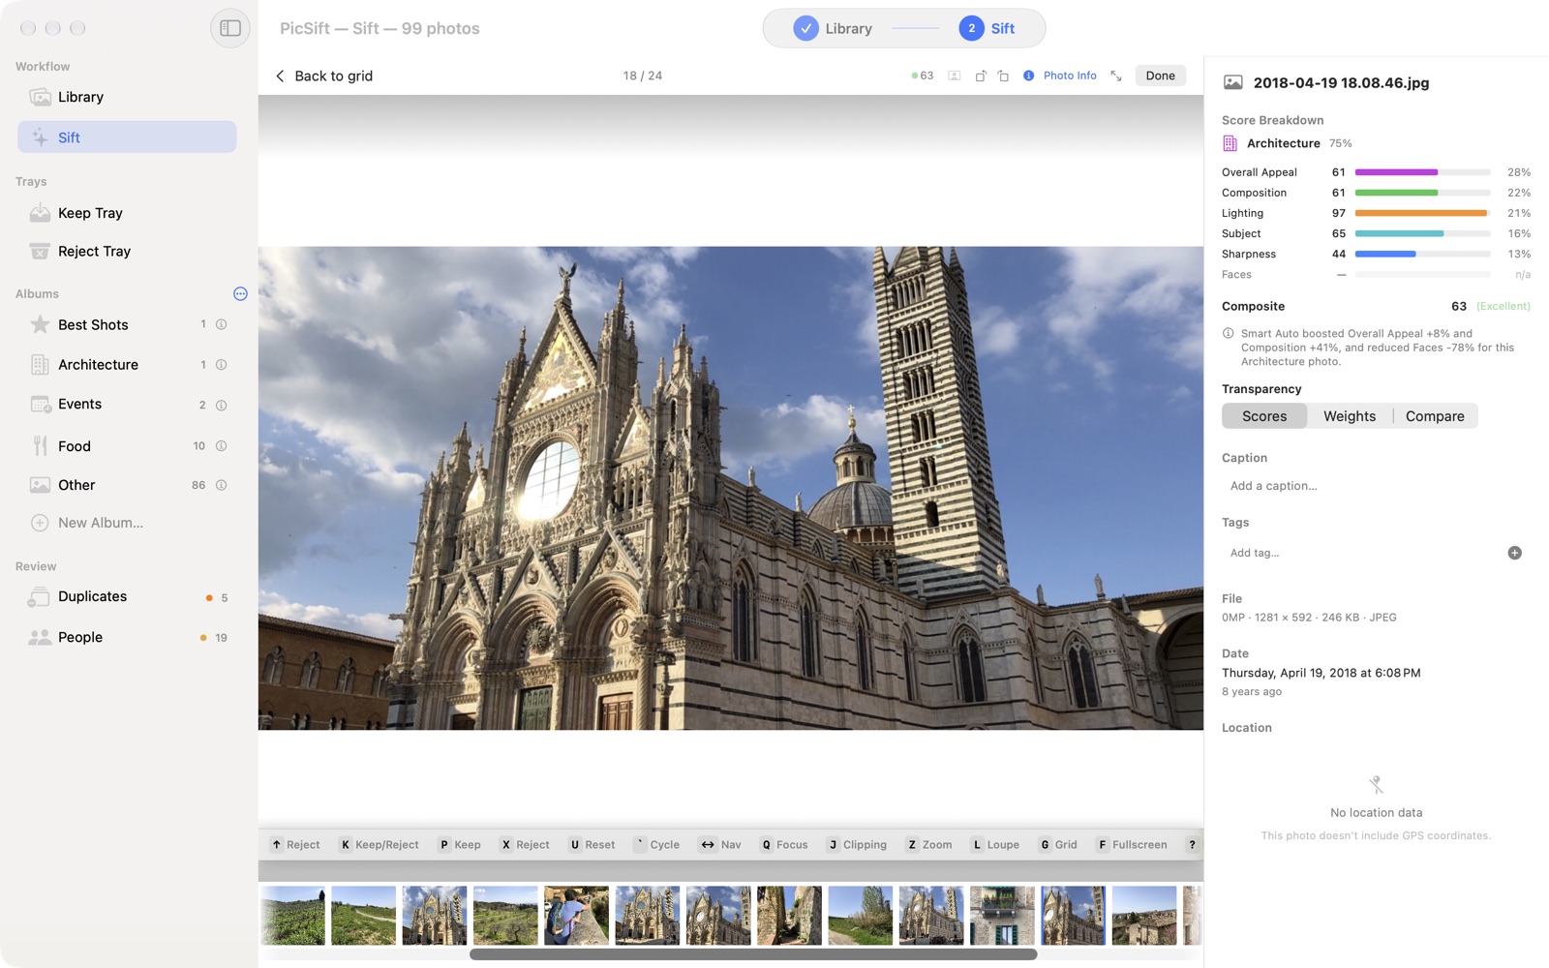The width and height of the screenshot is (1549, 968).
Task: Rotate the photo left (counterclockwise)
Action: [x=981, y=76]
